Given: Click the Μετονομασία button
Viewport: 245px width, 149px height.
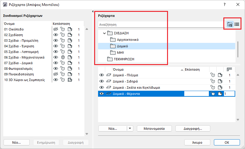Looking at the screenshot, I should 154,129.
